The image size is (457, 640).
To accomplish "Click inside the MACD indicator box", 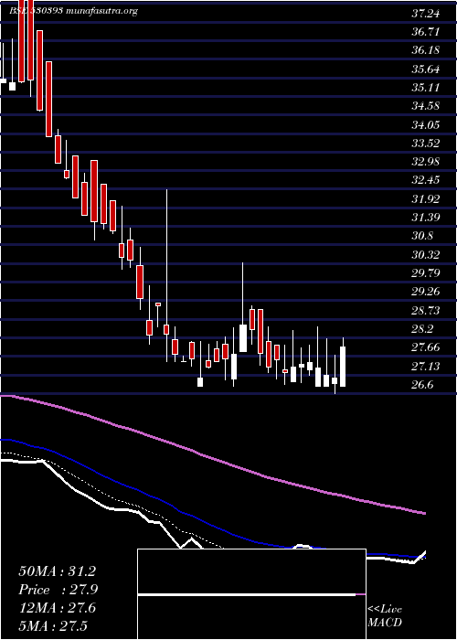I will click(x=251, y=594).
